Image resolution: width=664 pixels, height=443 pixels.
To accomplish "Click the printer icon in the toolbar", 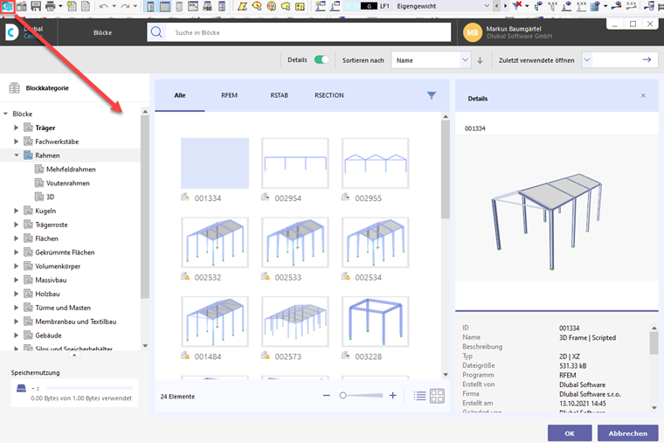I will click(51, 6).
